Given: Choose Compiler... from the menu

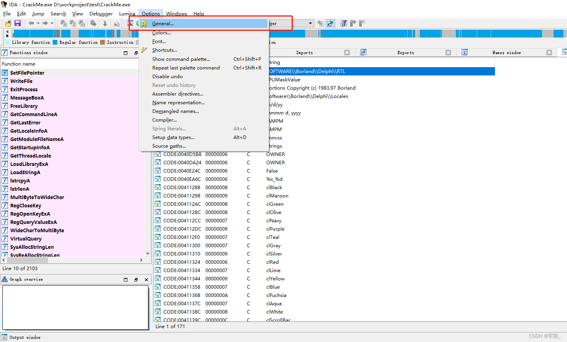Looking at the screenshot, I should 204,120.
